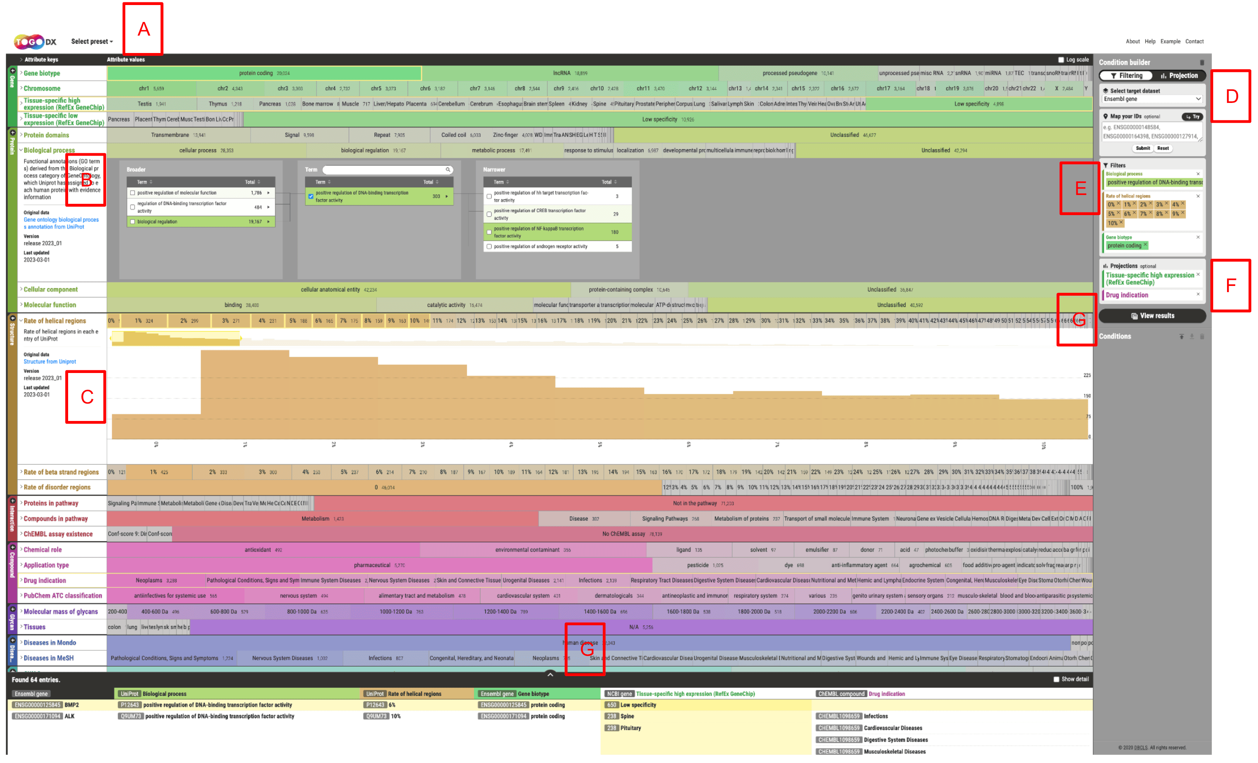Remove the Drug indication projection
This screenshot has width=1258, height=763.
(1198, 294)
